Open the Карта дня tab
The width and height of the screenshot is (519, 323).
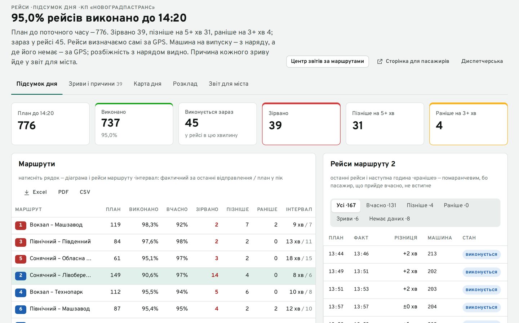point(147,84)
